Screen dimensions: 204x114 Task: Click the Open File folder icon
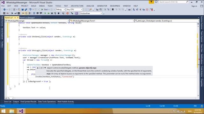click(x=19, y=9)
